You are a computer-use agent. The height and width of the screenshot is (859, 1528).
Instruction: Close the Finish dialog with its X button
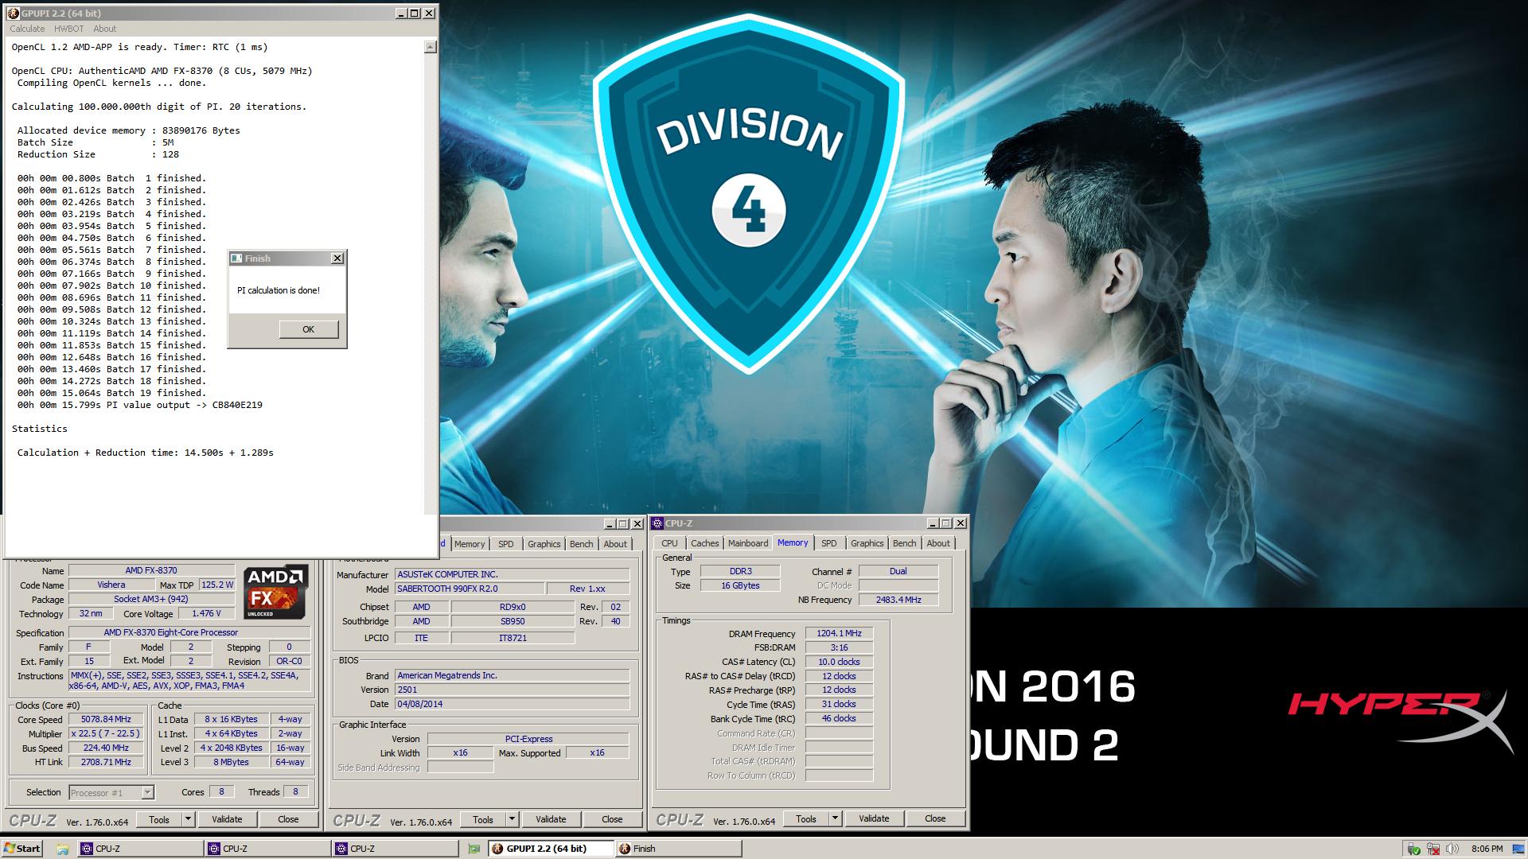(337, 258)
